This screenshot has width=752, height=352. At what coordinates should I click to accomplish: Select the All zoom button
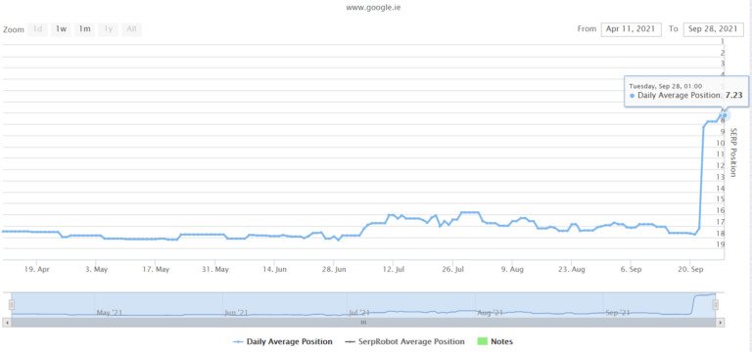point(131,29)
